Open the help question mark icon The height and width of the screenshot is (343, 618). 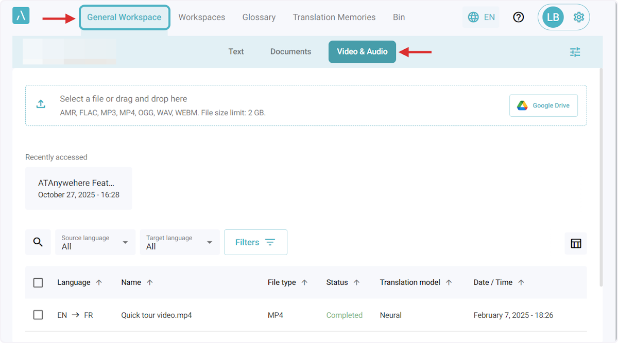(x=519, y=17)
